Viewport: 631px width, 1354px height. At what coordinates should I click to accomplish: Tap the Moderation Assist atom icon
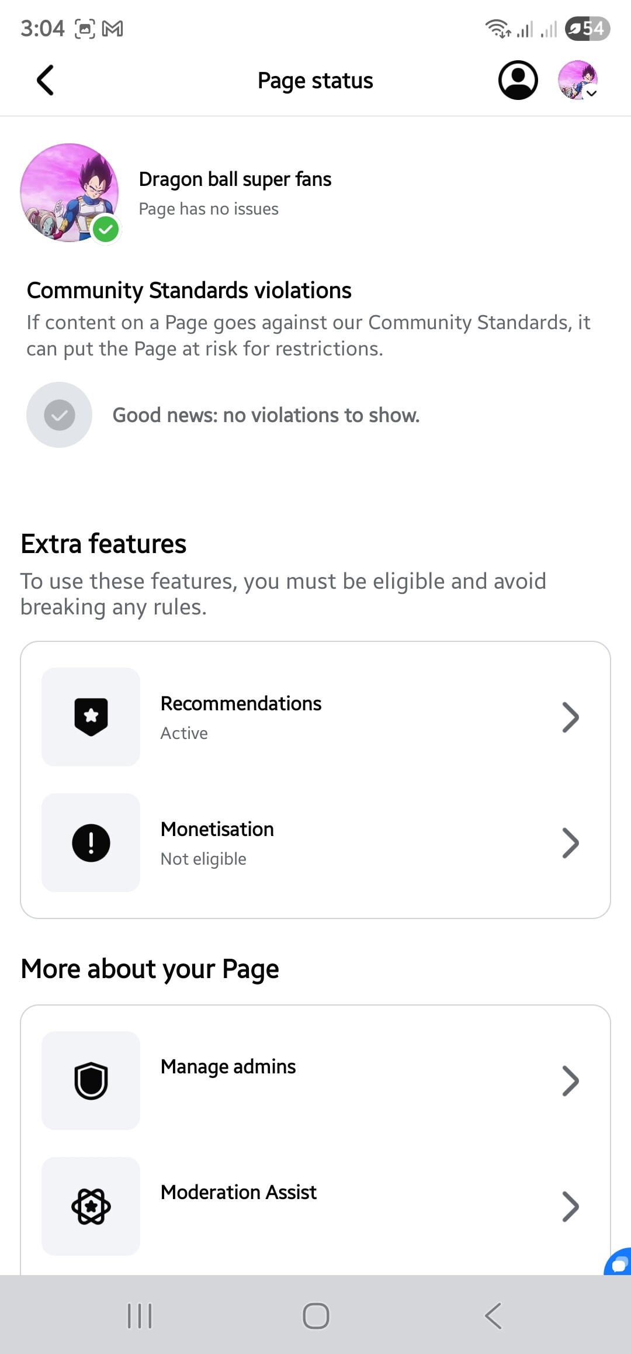(91, 1206)
